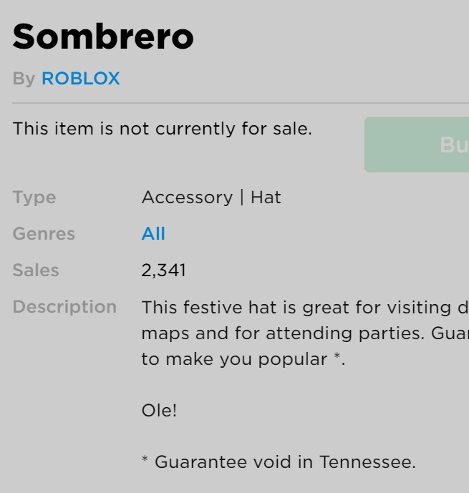Click the asterisk after 'popular'
Screen dimensions: 469x493
337,357
